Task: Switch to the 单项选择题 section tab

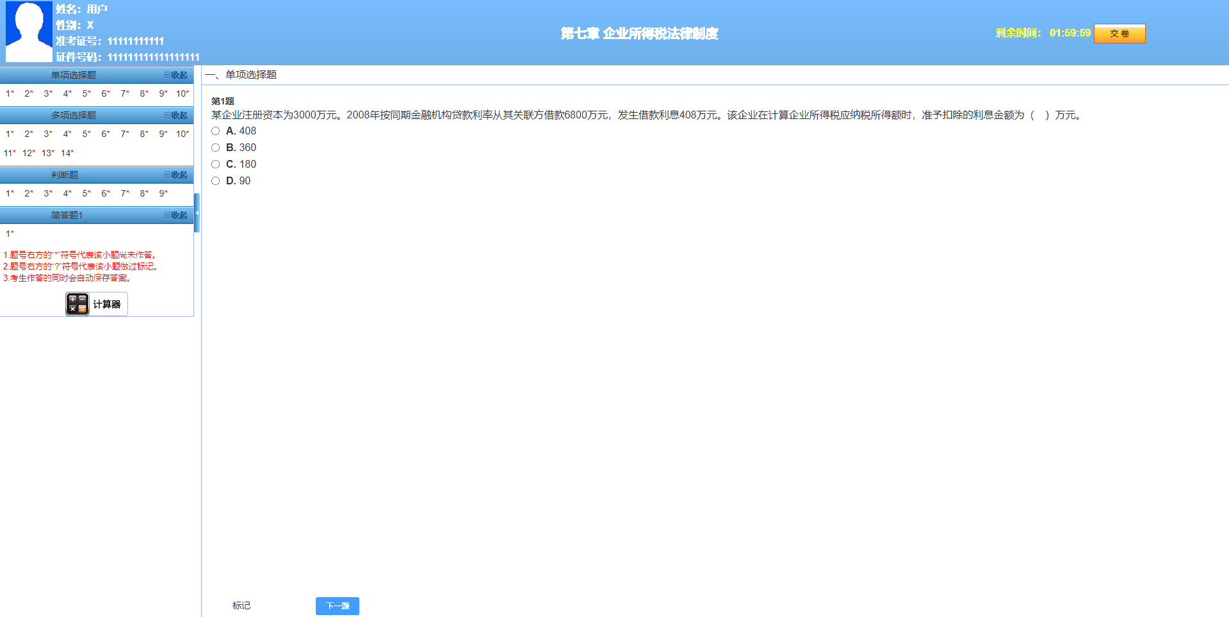Action: 72,75
